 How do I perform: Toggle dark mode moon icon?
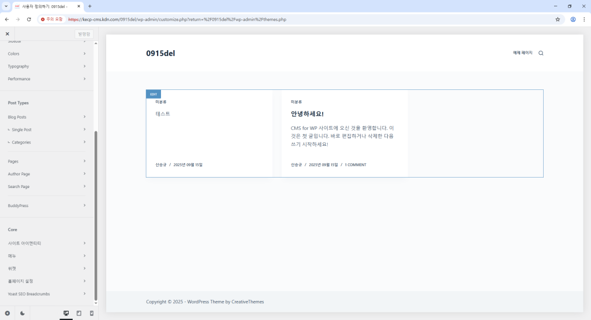point(23,313)
